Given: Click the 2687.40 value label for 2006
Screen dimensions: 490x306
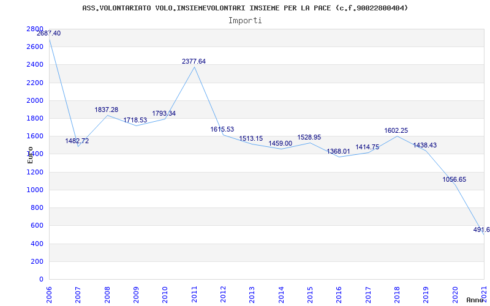Looking at the screenshot, I should (48, 33).
